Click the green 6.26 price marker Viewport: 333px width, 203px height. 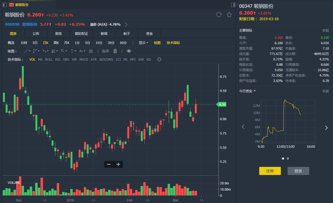tap(222, 104)
